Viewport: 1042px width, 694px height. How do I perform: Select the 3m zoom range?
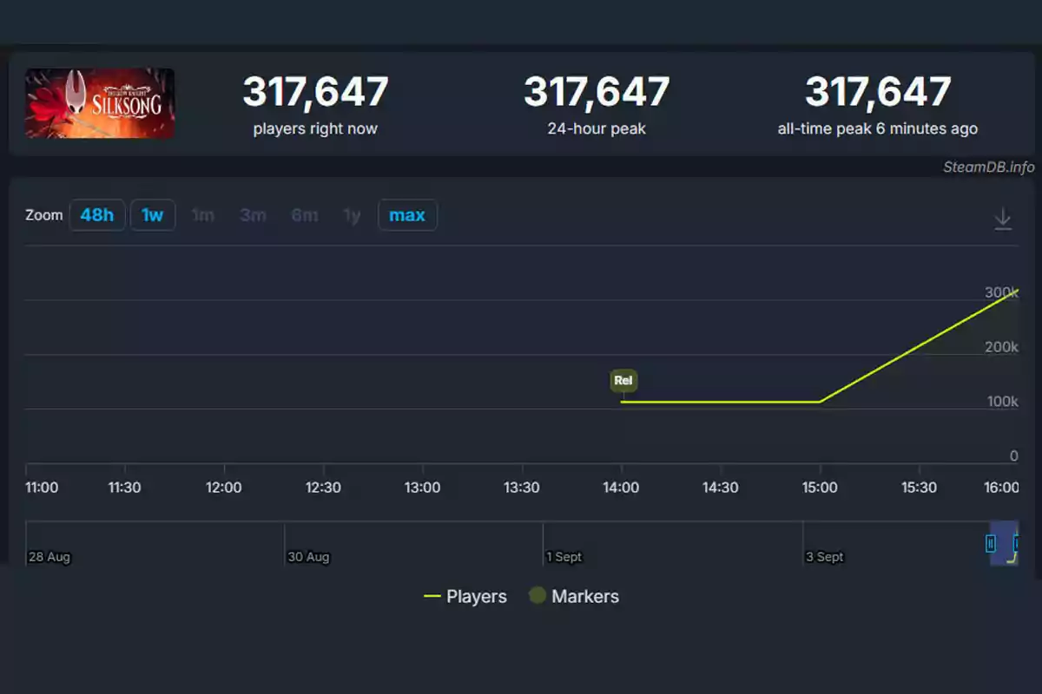click(254, 215)
